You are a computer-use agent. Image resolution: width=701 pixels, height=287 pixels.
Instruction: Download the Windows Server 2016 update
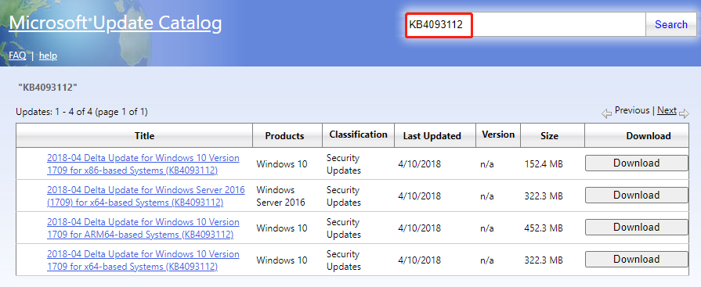tap(637, 196)
